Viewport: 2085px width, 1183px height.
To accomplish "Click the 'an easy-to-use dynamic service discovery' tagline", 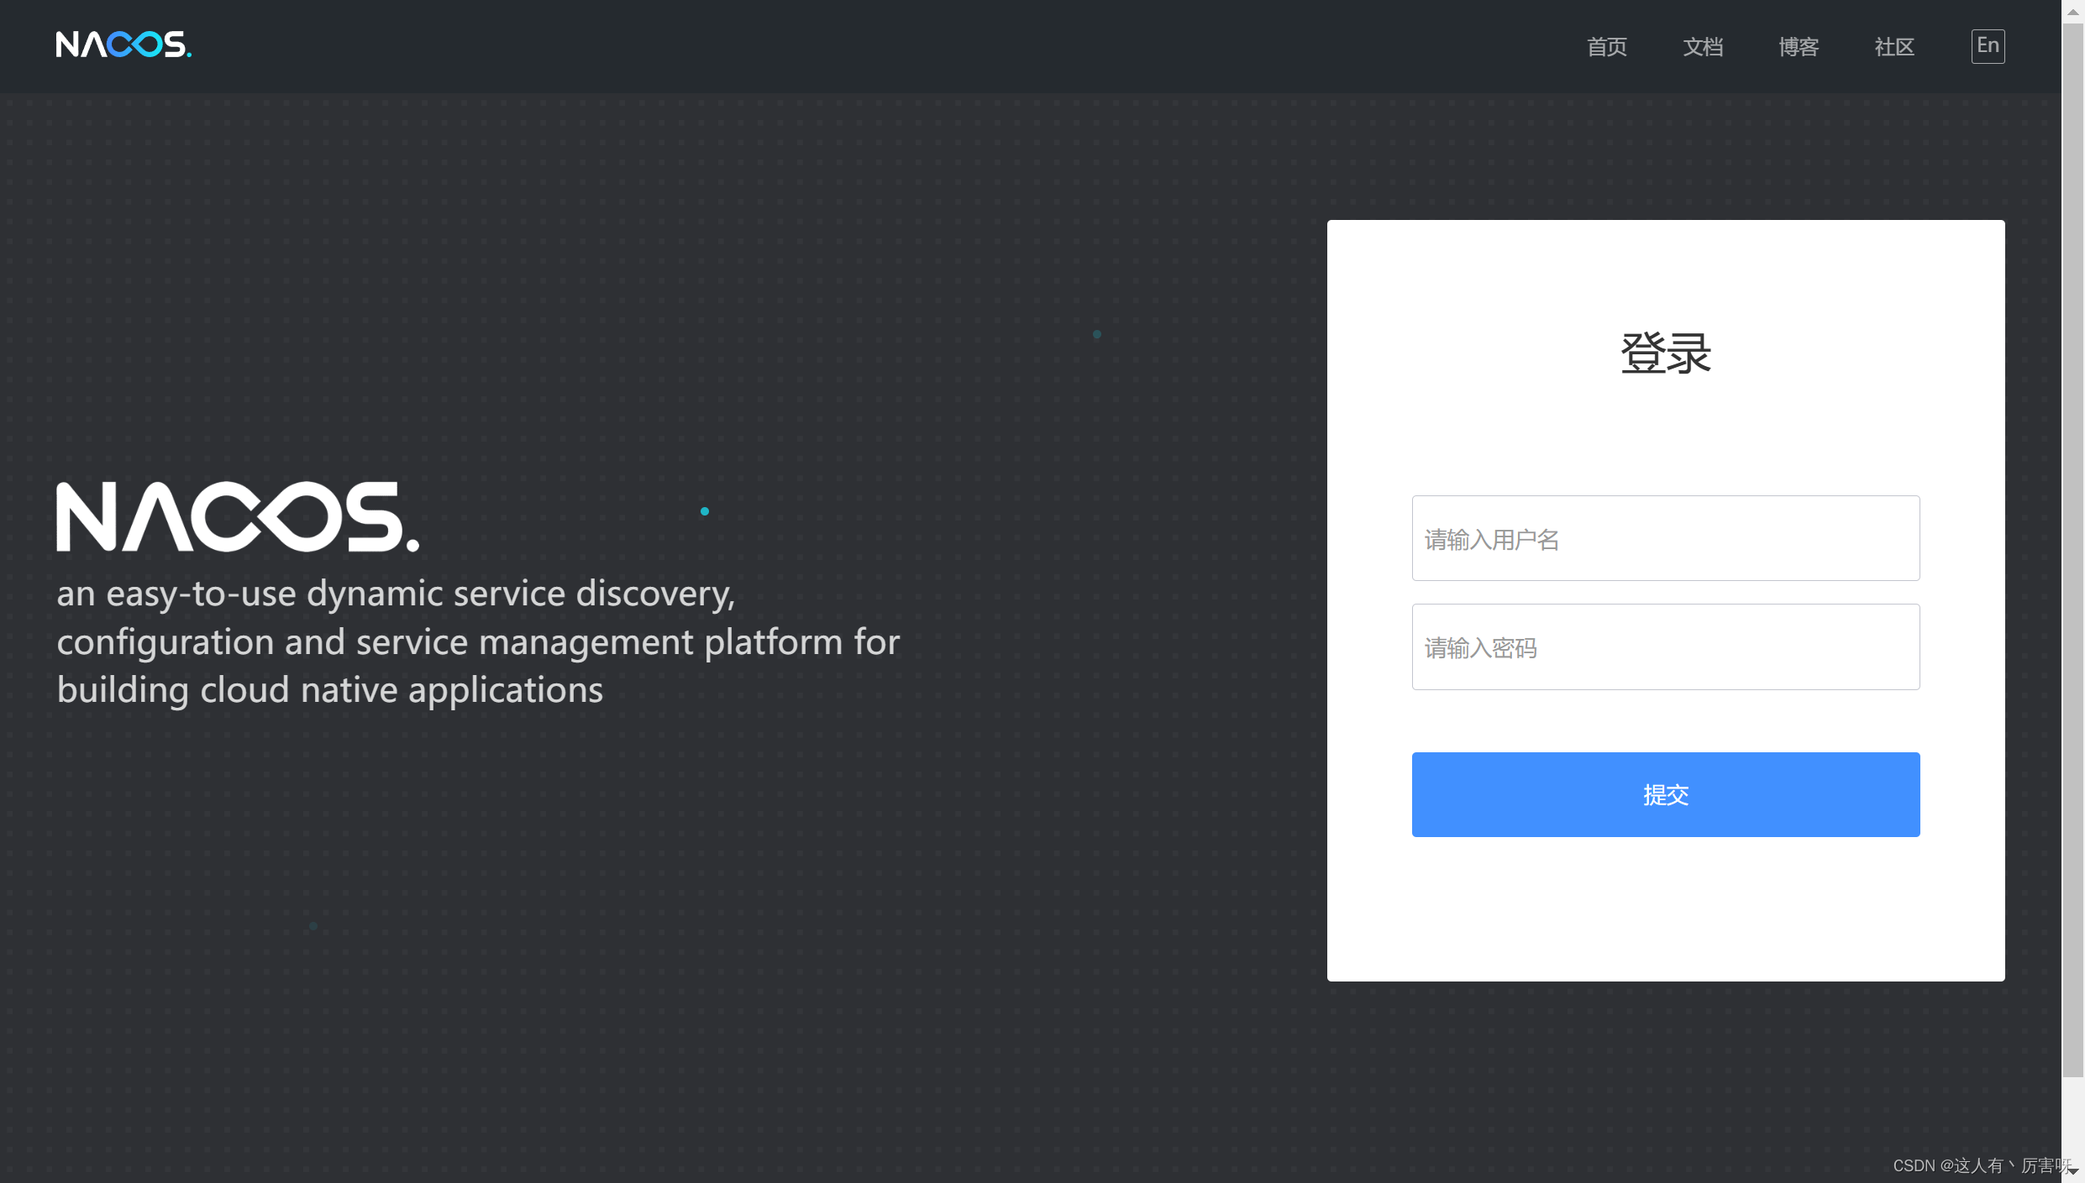I will click(478, 641).
